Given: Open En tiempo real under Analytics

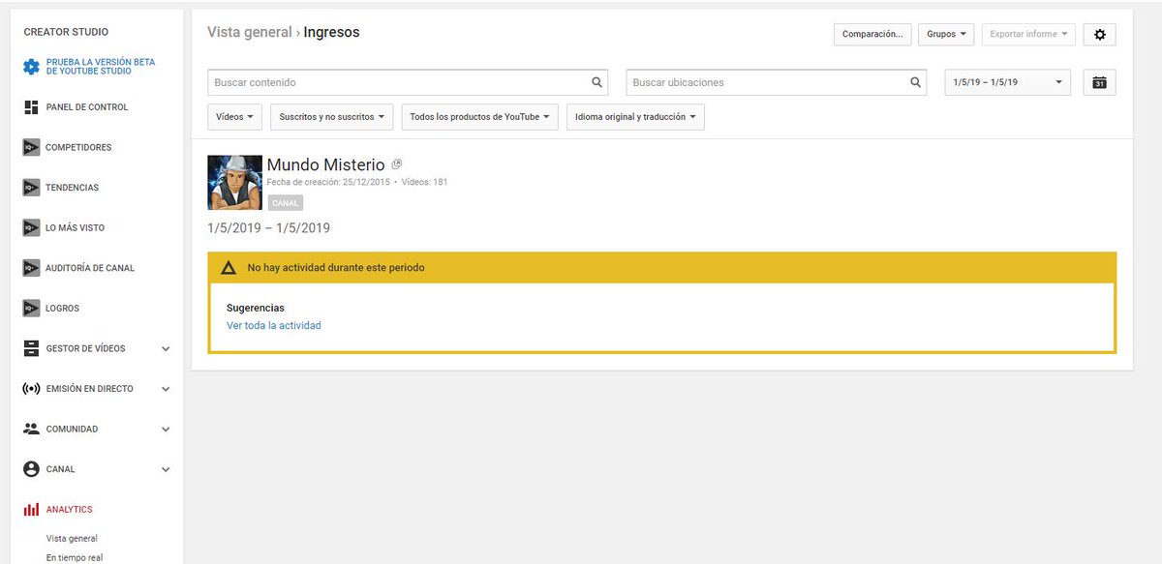Looking at the screenshot, I should (x=75, y=557).
